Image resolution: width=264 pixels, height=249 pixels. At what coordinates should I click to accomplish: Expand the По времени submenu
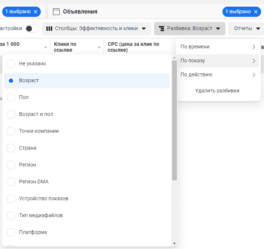click(x=218, y=47)
